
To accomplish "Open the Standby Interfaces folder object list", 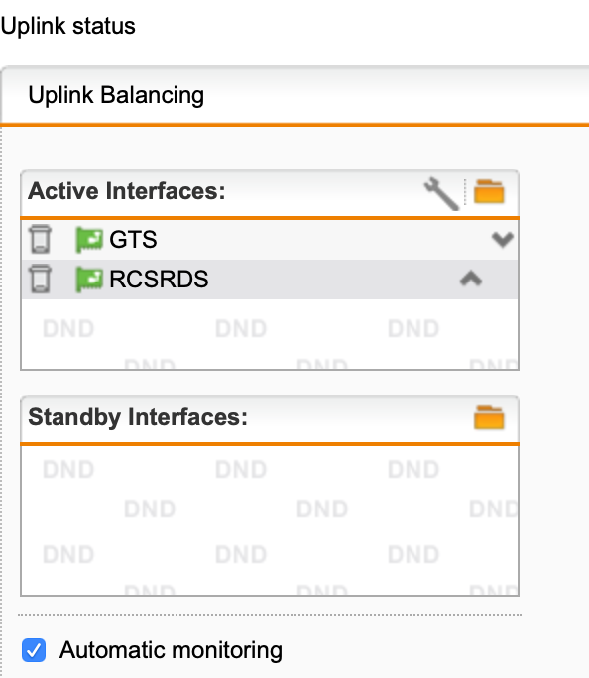I will coord(489,417).
